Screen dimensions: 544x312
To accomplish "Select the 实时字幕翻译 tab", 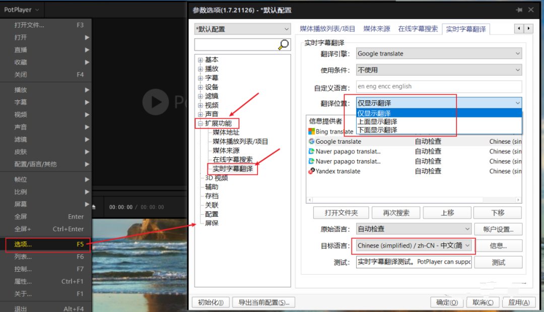I will tap(466, 29).
